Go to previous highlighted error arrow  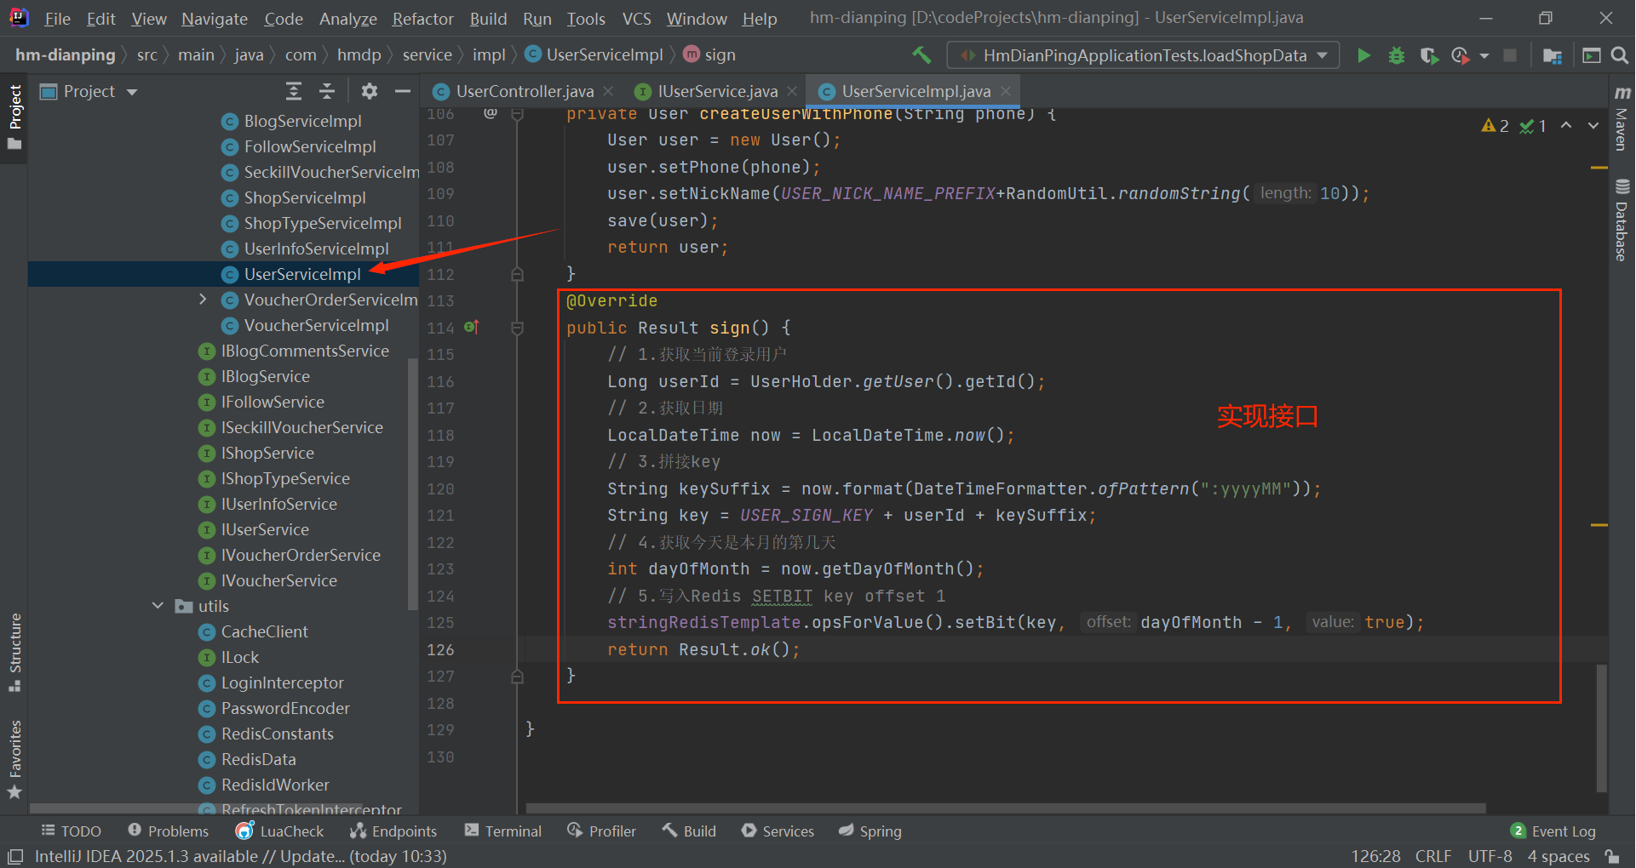point(1565,126)
